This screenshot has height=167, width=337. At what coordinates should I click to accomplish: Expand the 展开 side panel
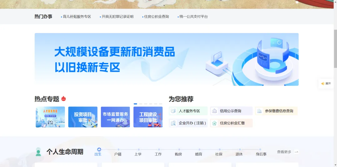click(326, 83)
